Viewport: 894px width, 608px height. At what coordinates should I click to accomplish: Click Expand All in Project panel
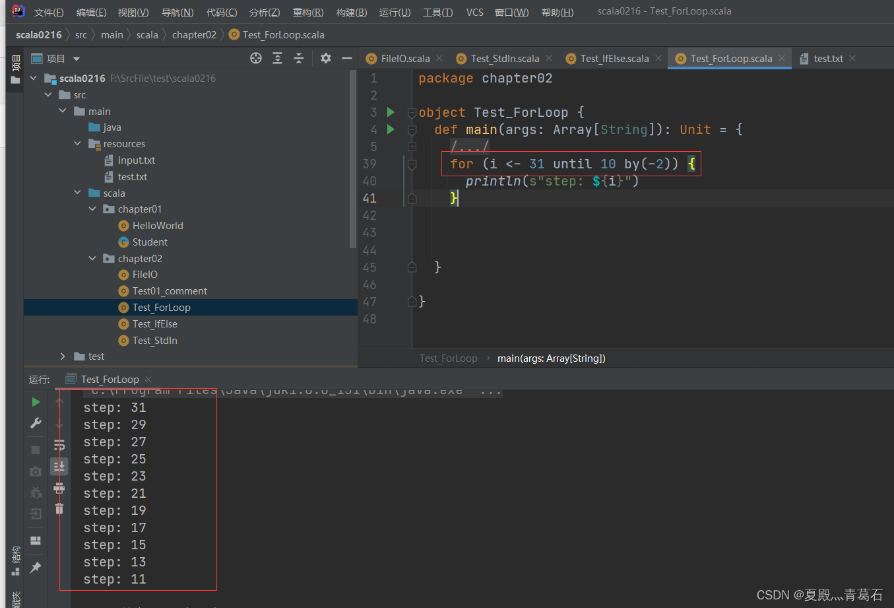pyautogui.click(x=277, y=58)
